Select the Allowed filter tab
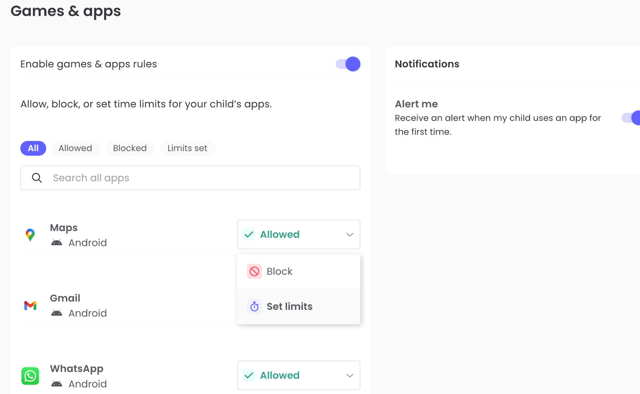The width and height of the screenshot is (640, 394). click(x=75, y=148)
